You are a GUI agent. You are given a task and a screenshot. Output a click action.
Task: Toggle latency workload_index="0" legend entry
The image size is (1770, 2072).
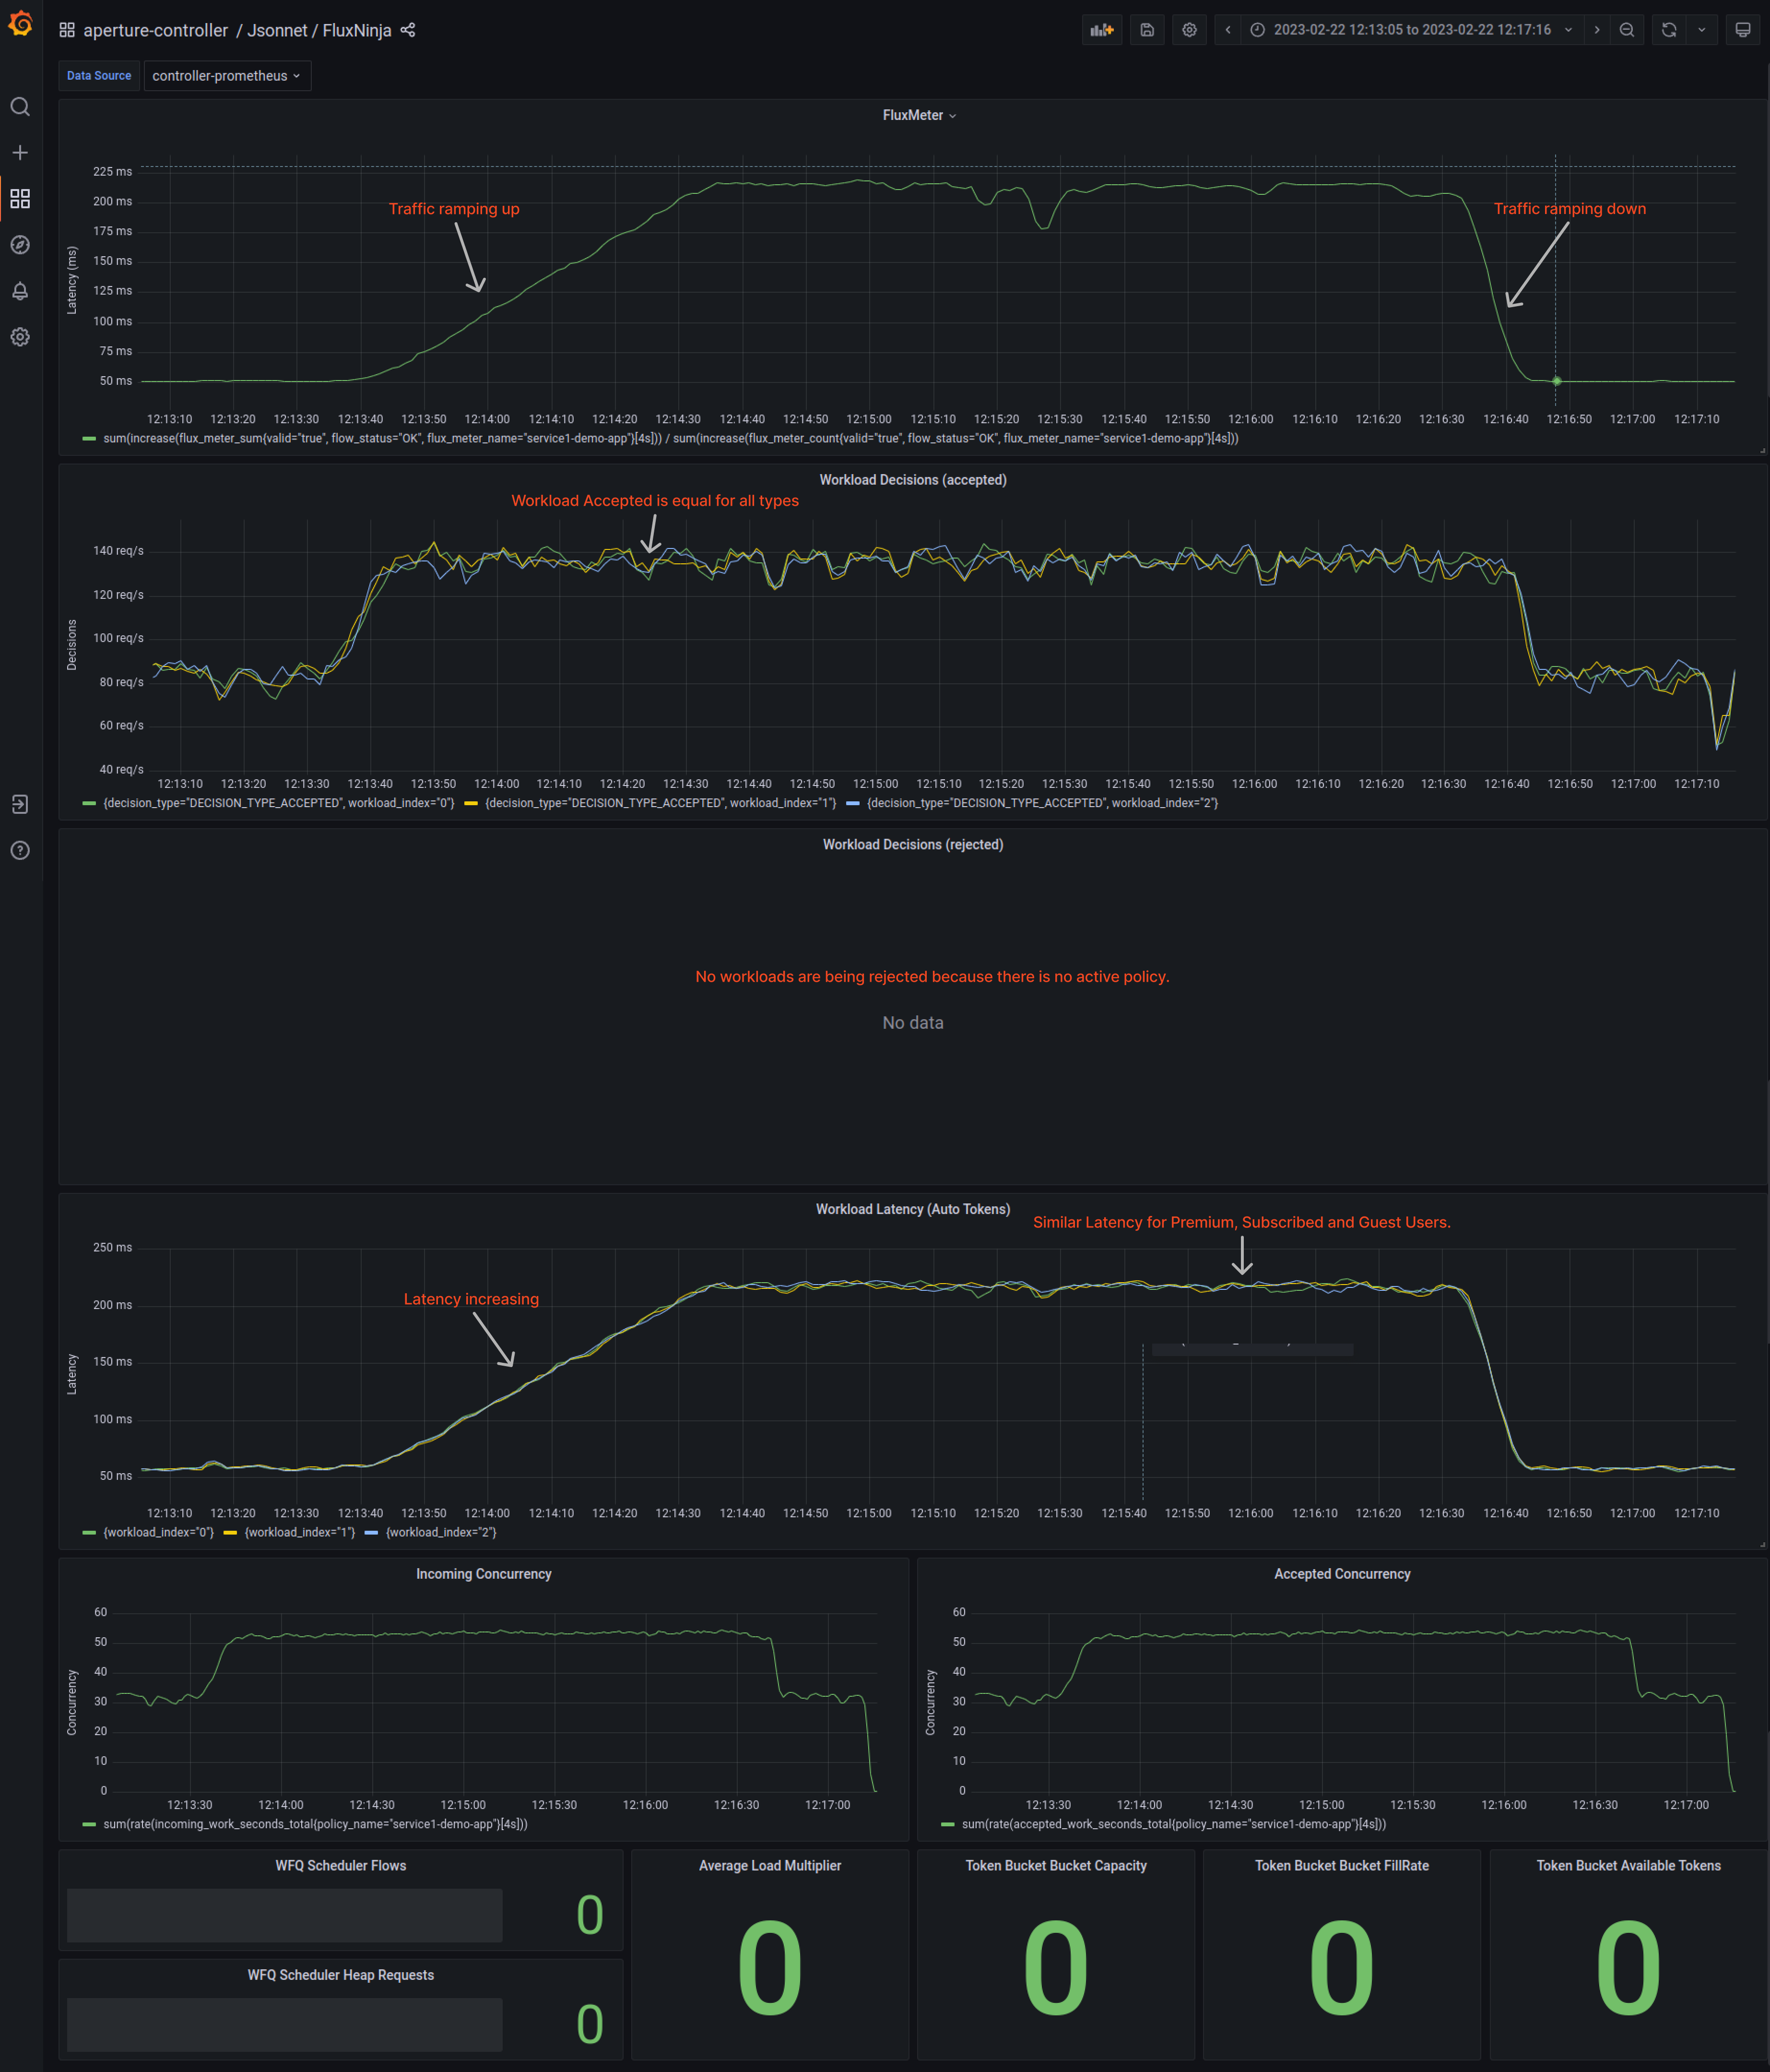(159, 1533)
